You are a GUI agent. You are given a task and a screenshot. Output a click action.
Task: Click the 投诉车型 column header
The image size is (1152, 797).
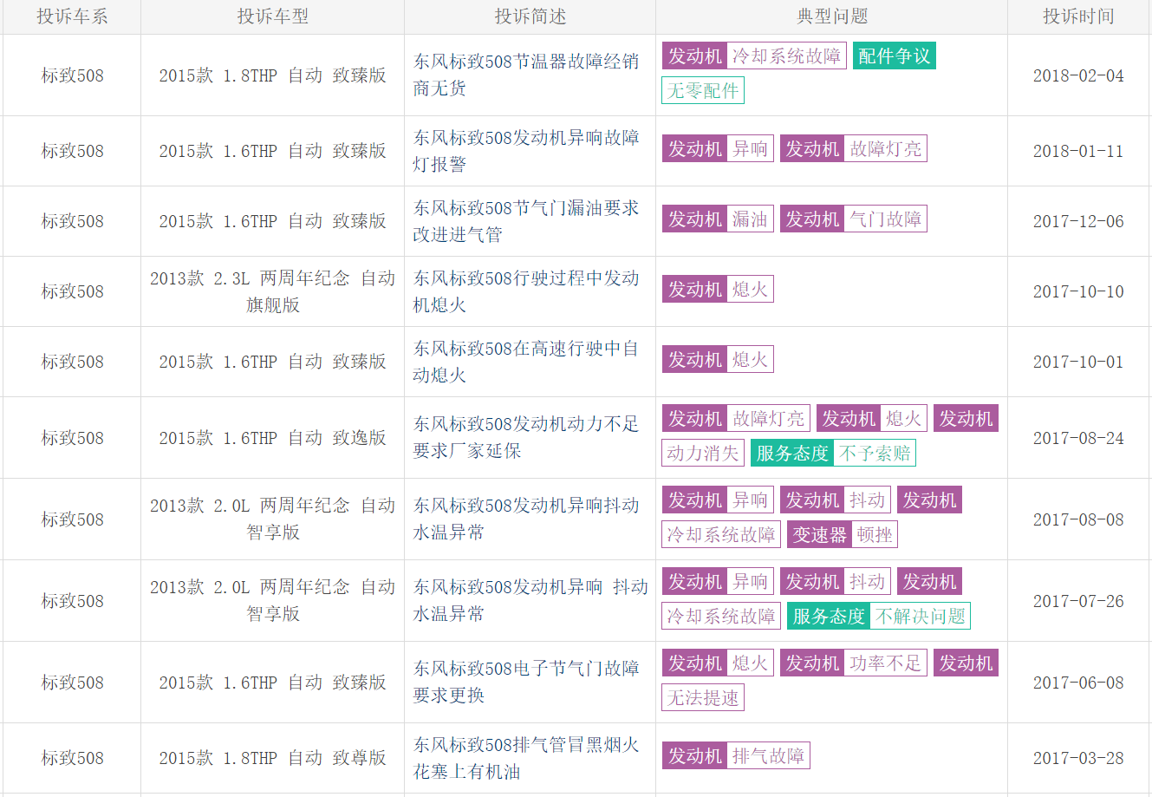272,16
